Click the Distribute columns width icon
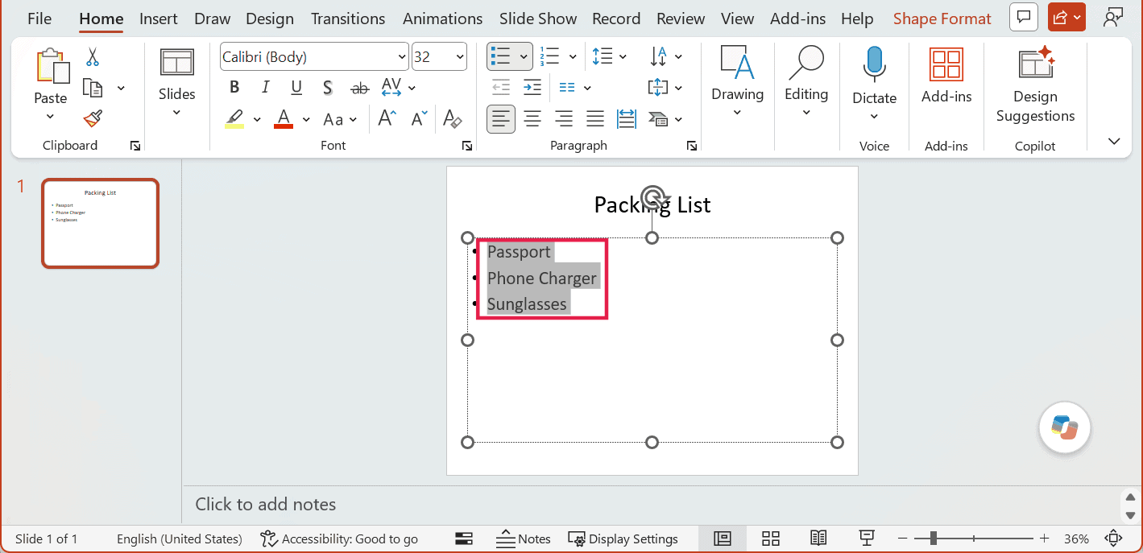Viewport: 1143px width, 553px height. (x=627, y=119)
